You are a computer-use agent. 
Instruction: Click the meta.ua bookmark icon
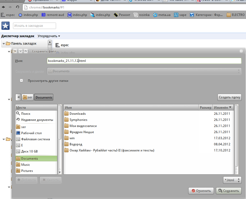point(155,15)
